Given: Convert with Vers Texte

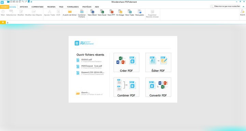Looking at the screenshot, I should (129, 13).
